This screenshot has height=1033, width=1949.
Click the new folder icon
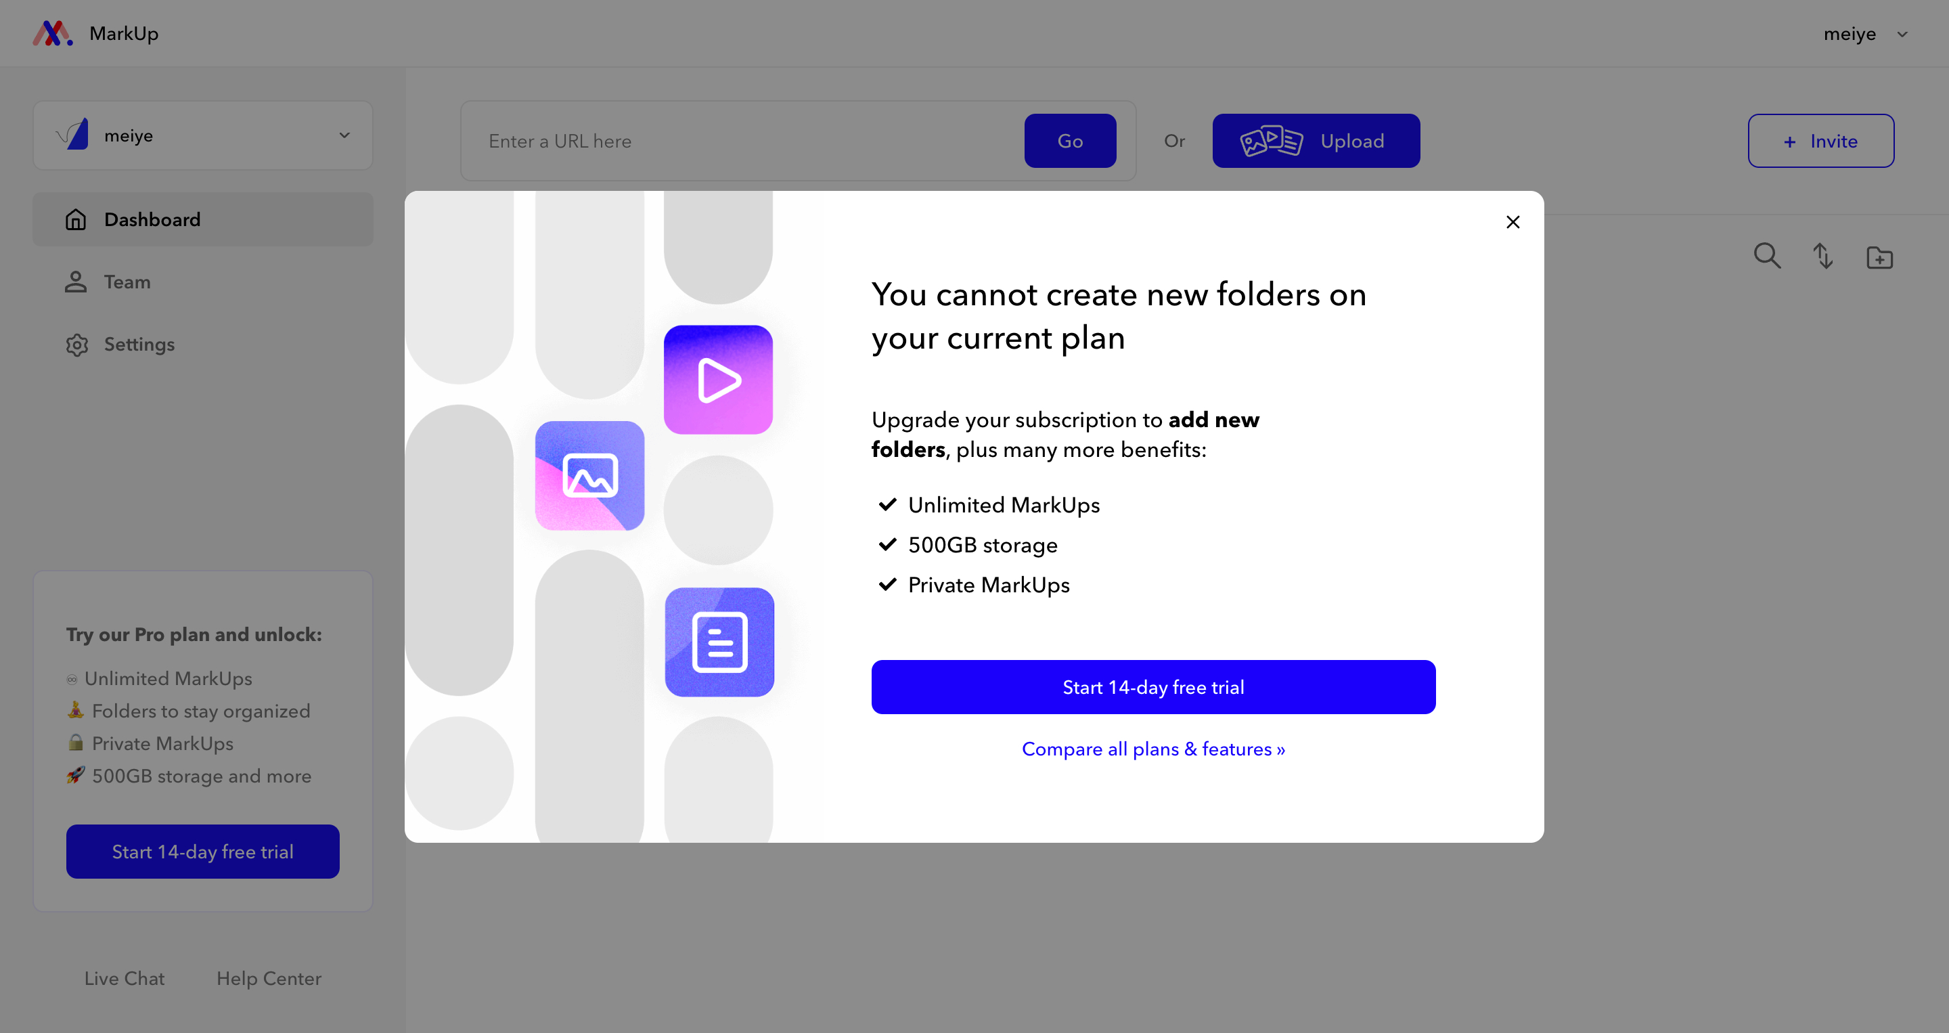(x=1879, y=257)
